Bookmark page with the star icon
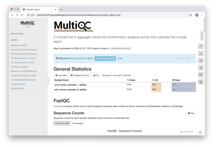Screen dimensions: 222x147 point(191,15)
